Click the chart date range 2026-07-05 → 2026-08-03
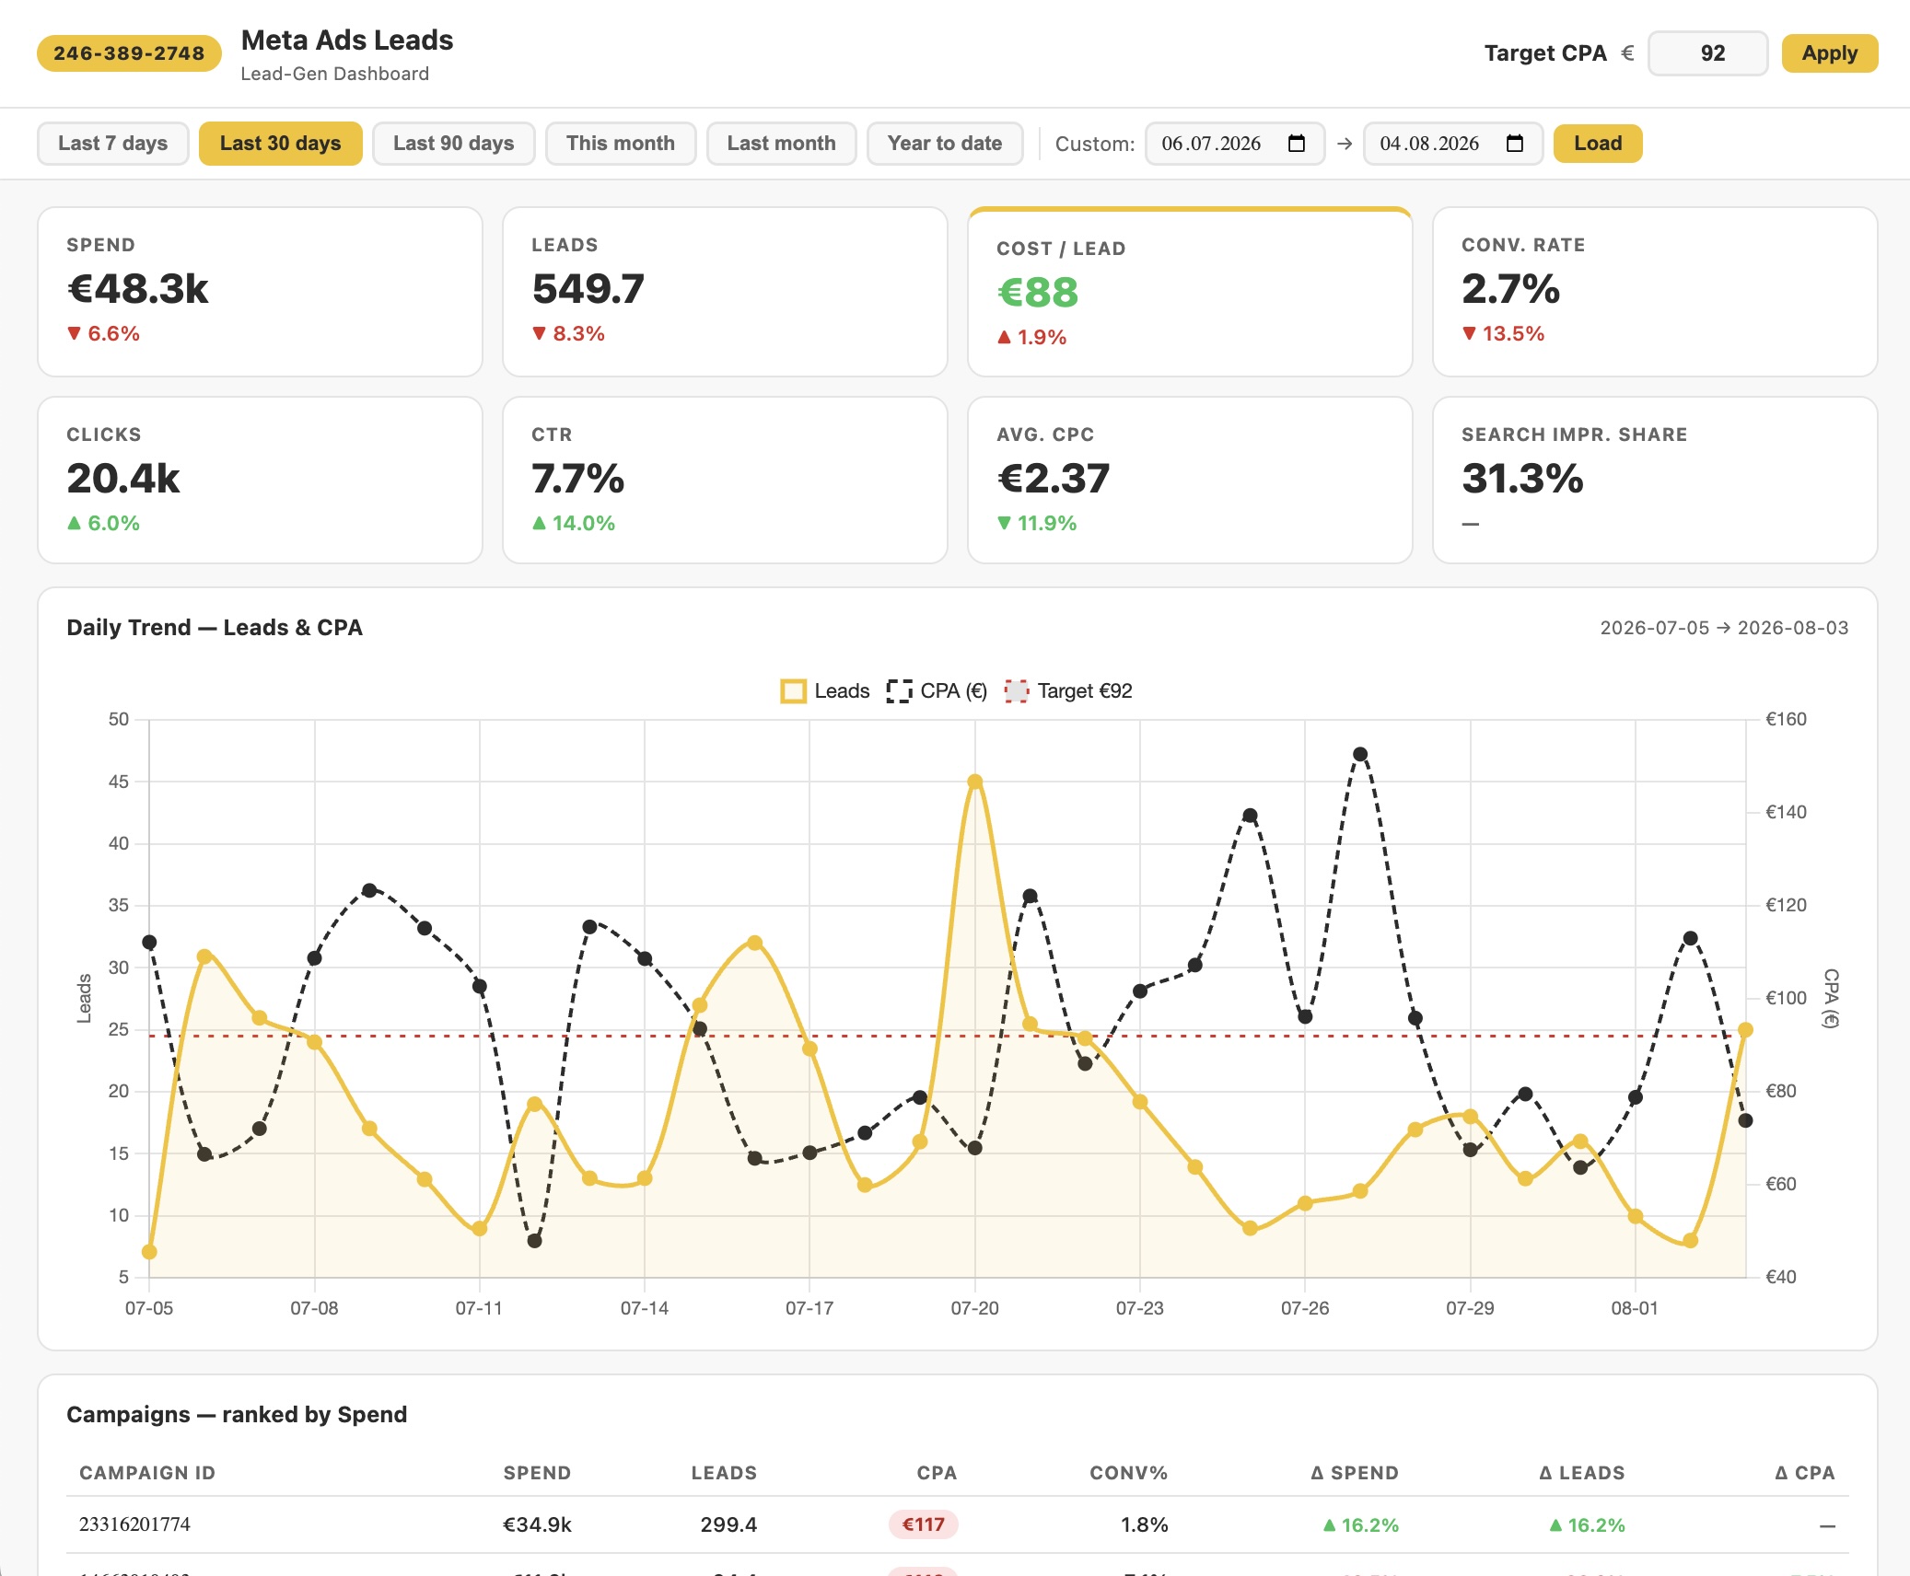1910x1576 pixels. [x=1724, y=628]
